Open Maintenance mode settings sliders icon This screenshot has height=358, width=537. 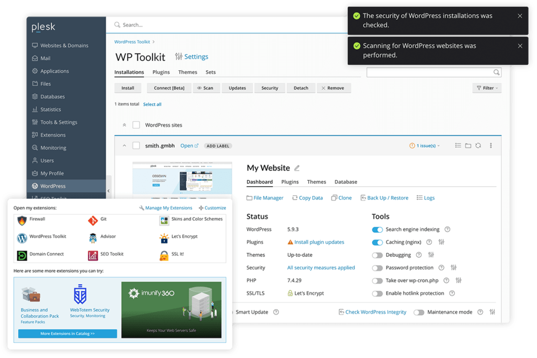(492, 312)
